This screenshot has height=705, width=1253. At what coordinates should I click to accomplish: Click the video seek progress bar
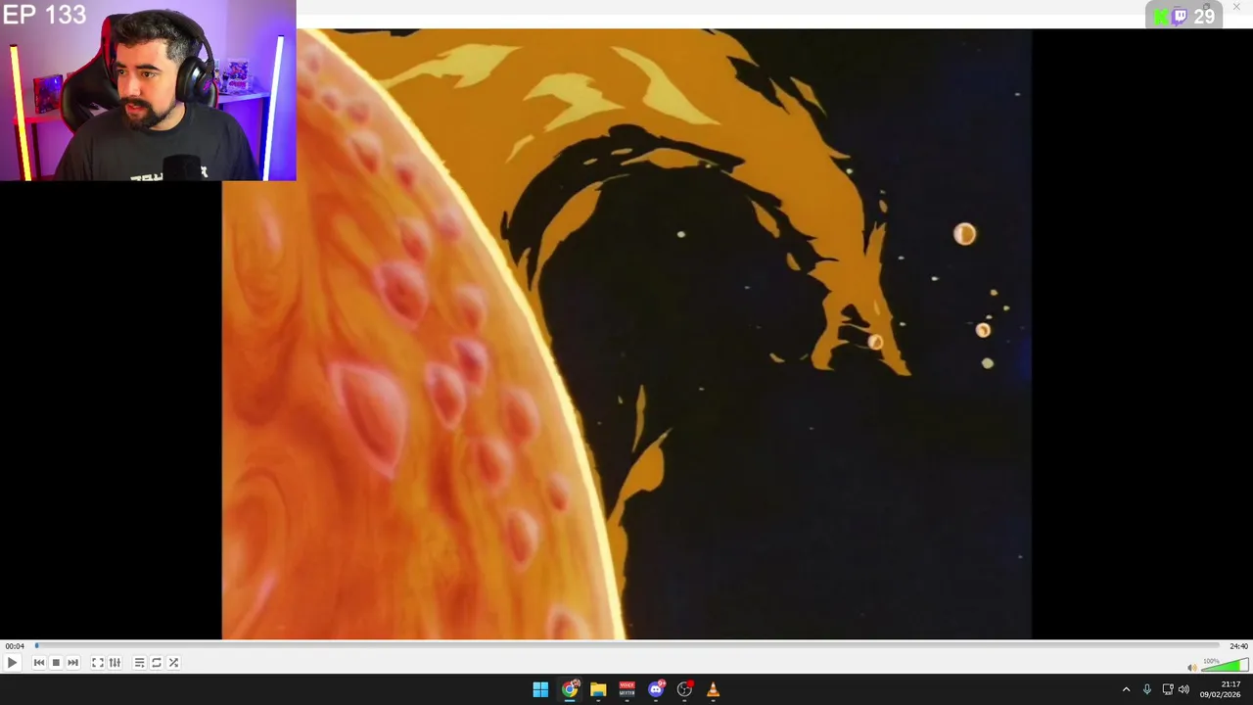(626, 645)
